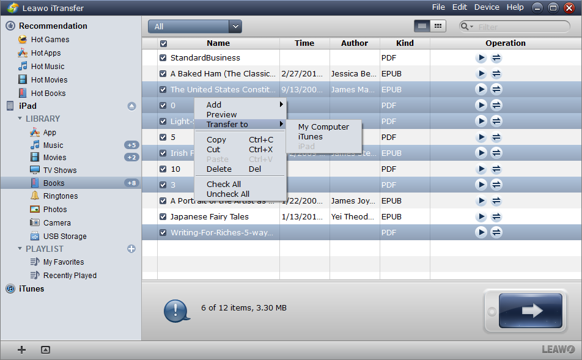Preview StandardBusiness with play icon
The width and height of the screenshot is (582, 360).
tap(481, 58)
